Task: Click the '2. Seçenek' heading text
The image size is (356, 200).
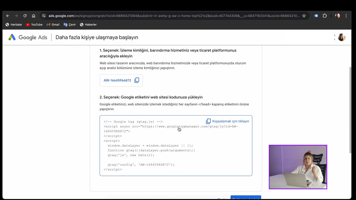Action: pos(151,97)
